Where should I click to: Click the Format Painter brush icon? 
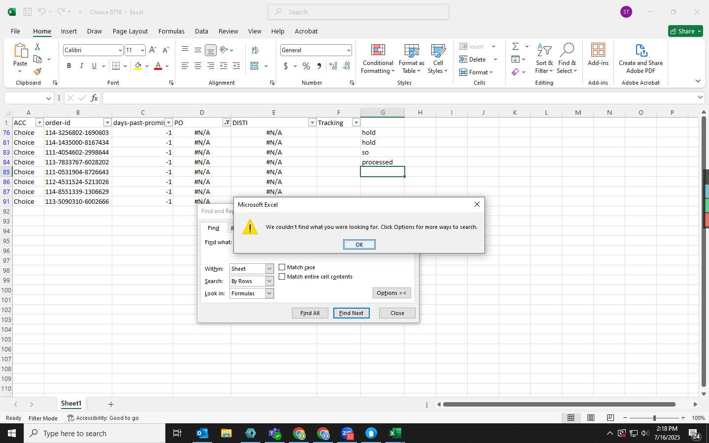(37, 71)
